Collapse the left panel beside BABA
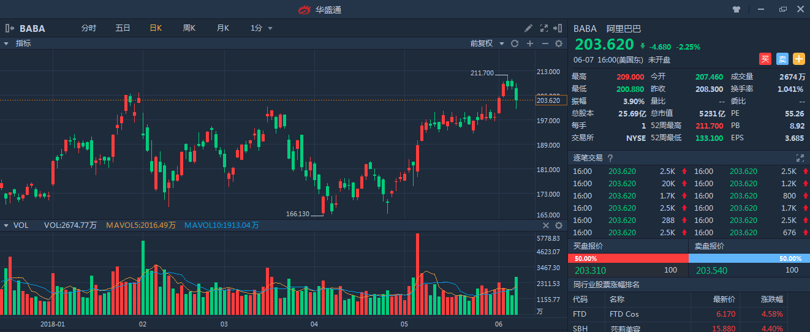 9,28
